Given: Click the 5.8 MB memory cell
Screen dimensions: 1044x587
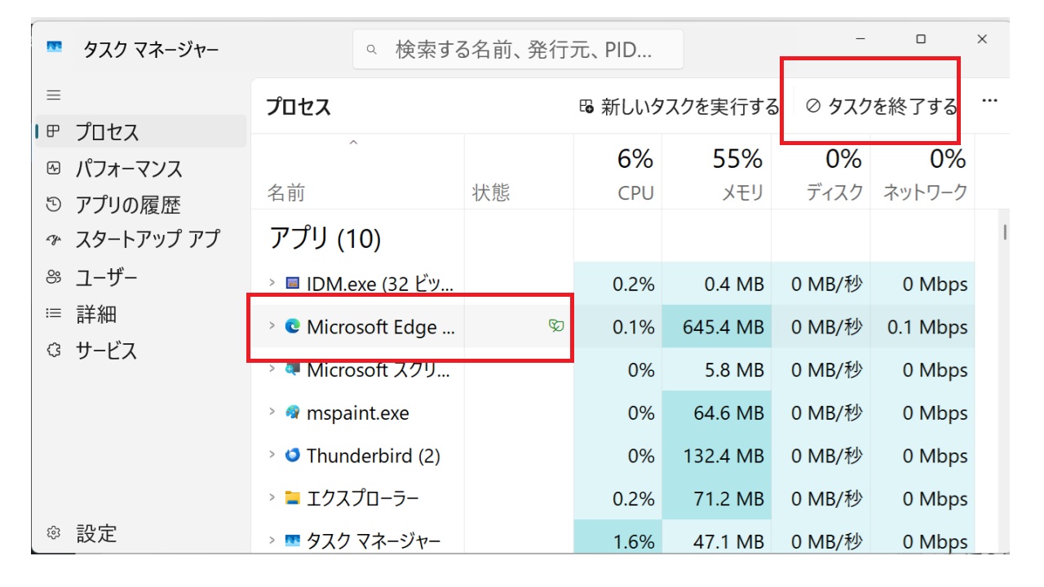Looking at the screenshot, I should 717,370.
